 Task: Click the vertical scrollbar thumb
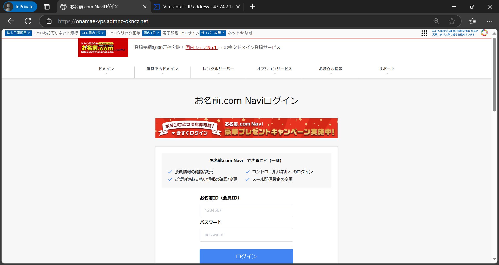(x=494, y=75)
